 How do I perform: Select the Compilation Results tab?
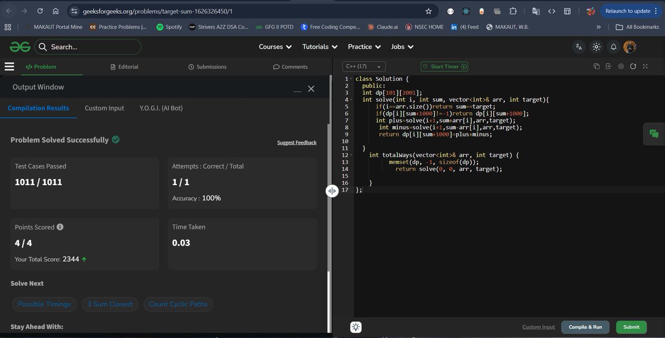[38, 108]
